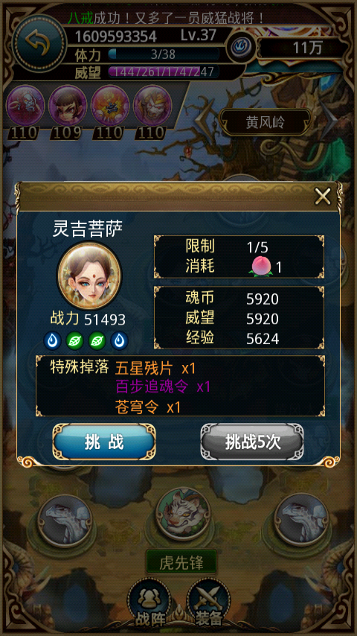Click the 体力 stamina progress bar
The image size is (357, 636).
(164, 54)
